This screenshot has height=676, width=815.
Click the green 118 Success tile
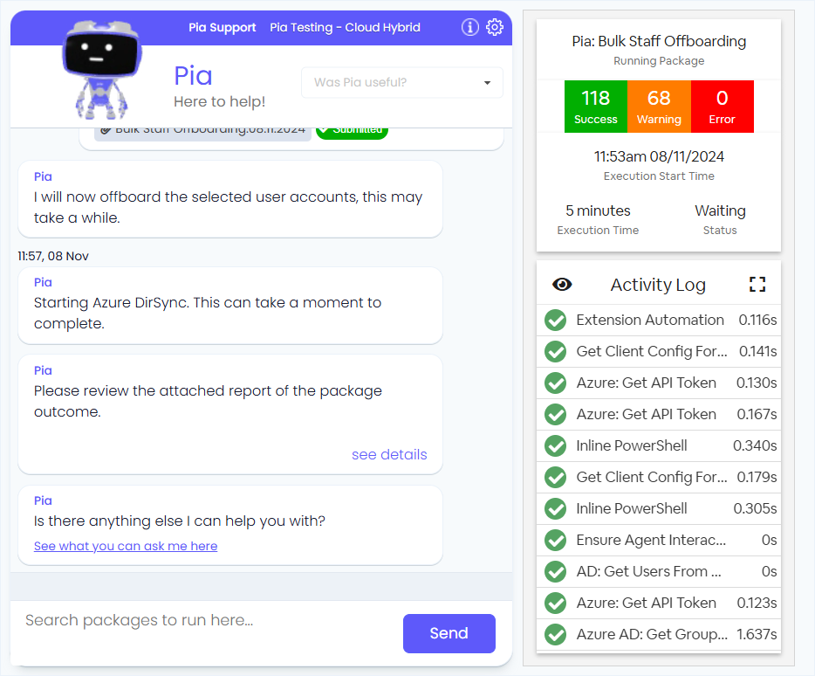pyautogui.click(x=596, y=107)
